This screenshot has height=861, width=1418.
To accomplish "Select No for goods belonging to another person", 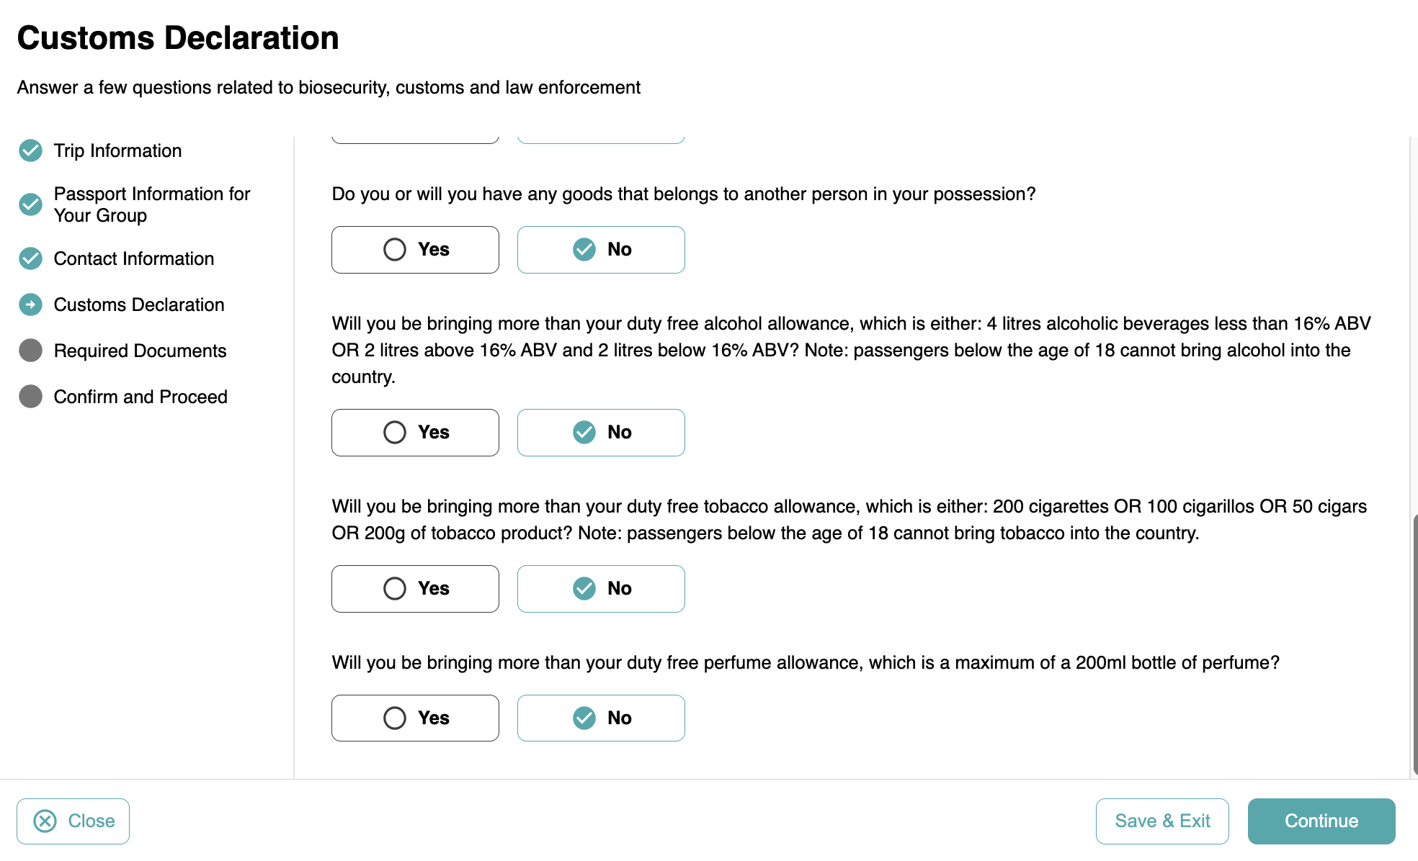I will click(x=601, y=250).
